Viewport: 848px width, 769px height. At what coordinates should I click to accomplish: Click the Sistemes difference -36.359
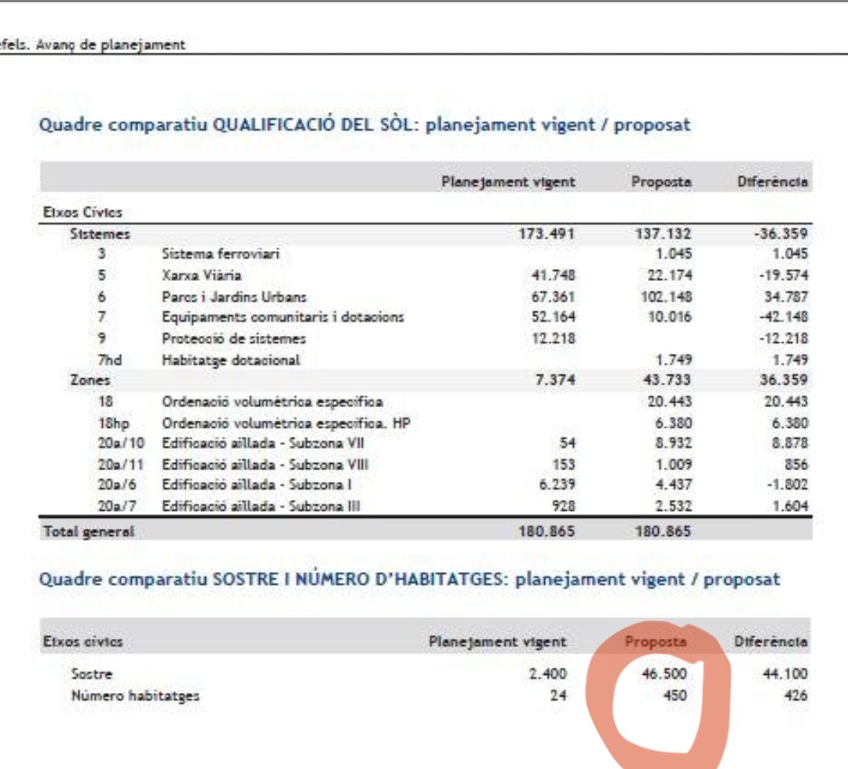781,234
